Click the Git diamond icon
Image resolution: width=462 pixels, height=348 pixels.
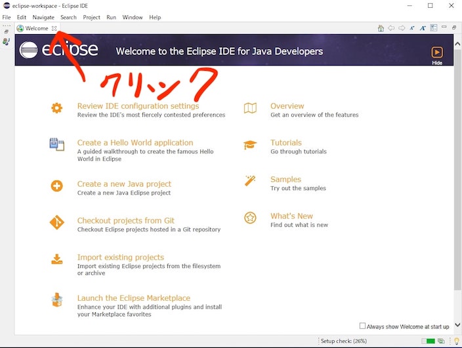coord(56,222)
